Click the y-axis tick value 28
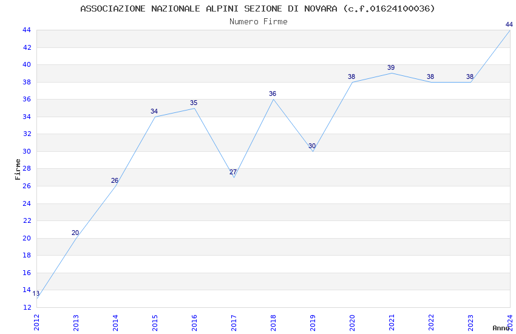 click(27, 168)
